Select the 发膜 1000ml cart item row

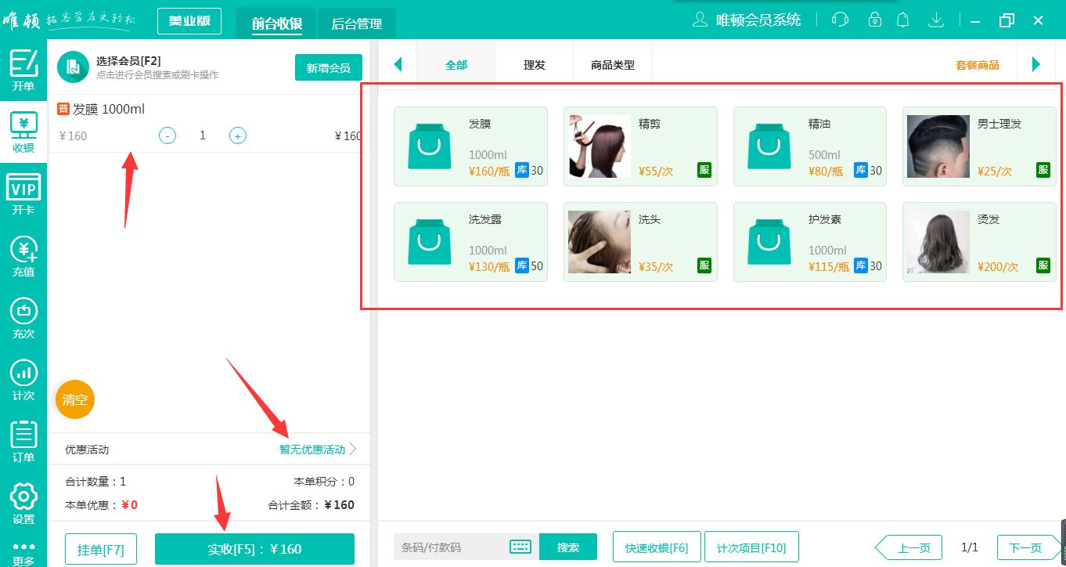point(209,124)
